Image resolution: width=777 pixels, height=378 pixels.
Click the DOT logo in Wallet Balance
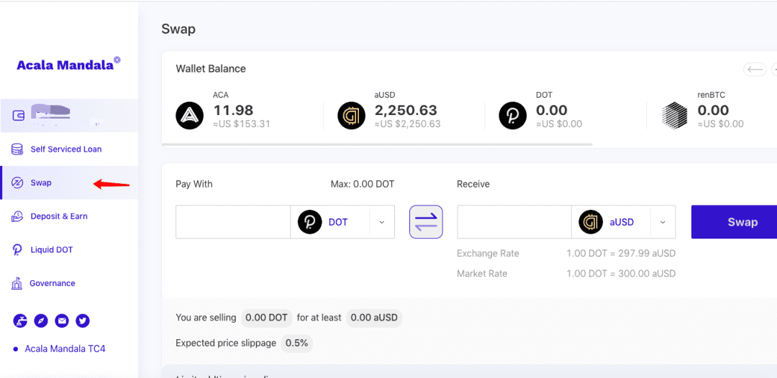[x=513, y=115]
